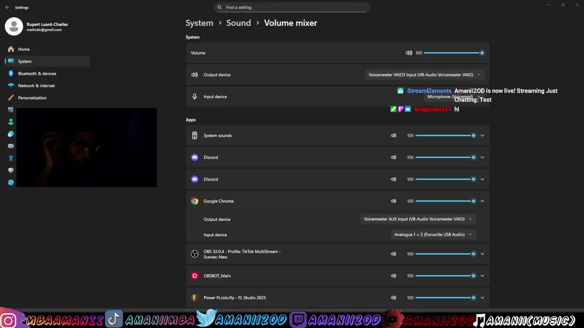
Task: Click the System breadcrumb link
Action: coord(199,23)
